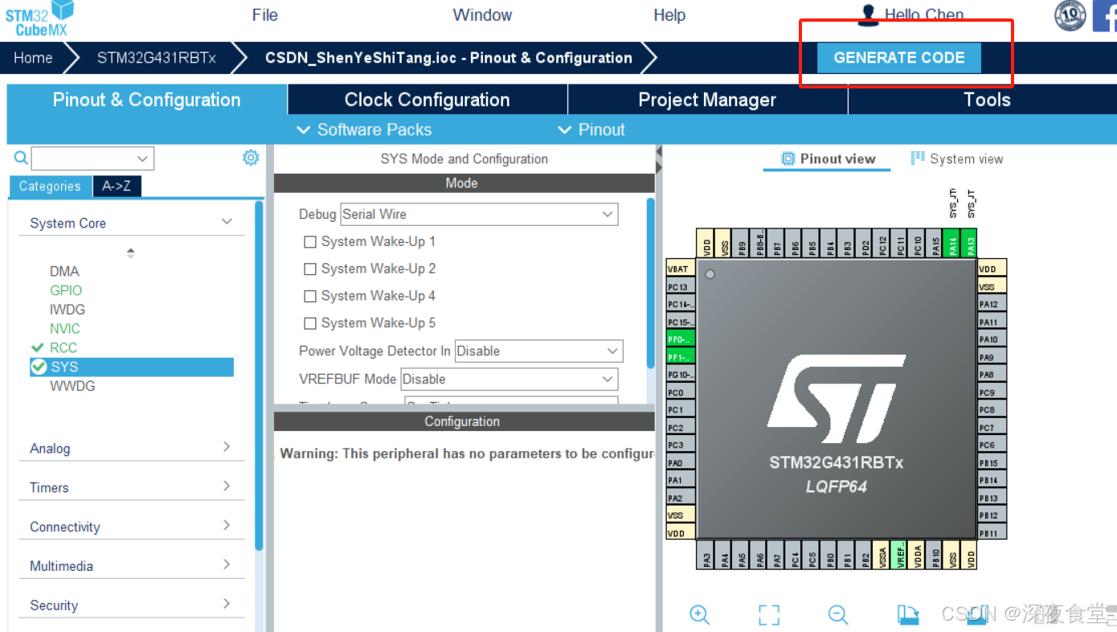This screenshot has height=632, width=1117.
Task: Enable System Wake-Up 2 checkbox
Action: pyautogui.click(x=309, y=269)
